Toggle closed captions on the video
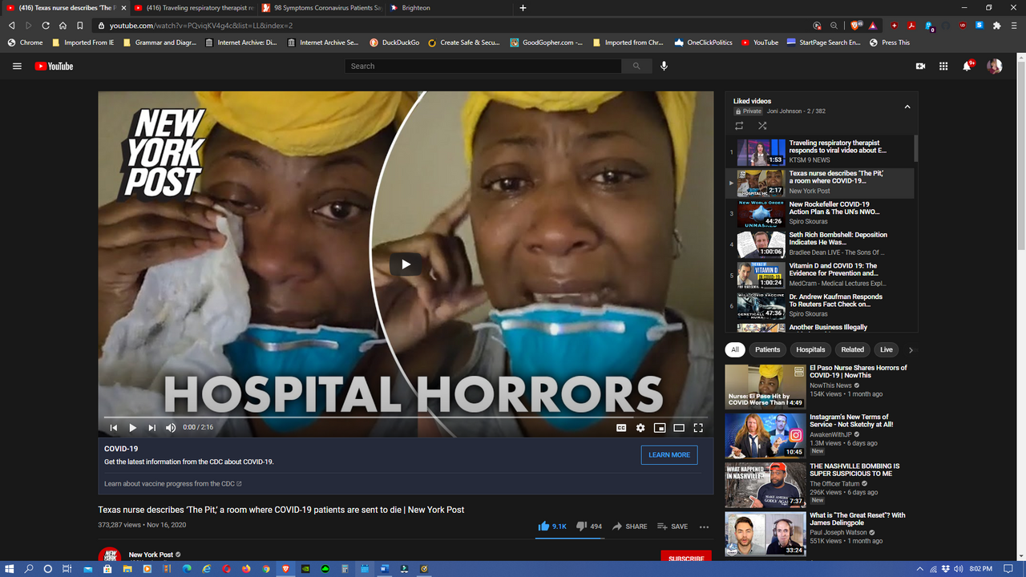1026x577 pixels. (621, 428)
